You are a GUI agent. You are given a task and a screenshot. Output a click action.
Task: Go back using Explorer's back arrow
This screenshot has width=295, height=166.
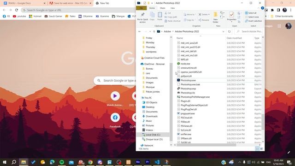(139, 31)
